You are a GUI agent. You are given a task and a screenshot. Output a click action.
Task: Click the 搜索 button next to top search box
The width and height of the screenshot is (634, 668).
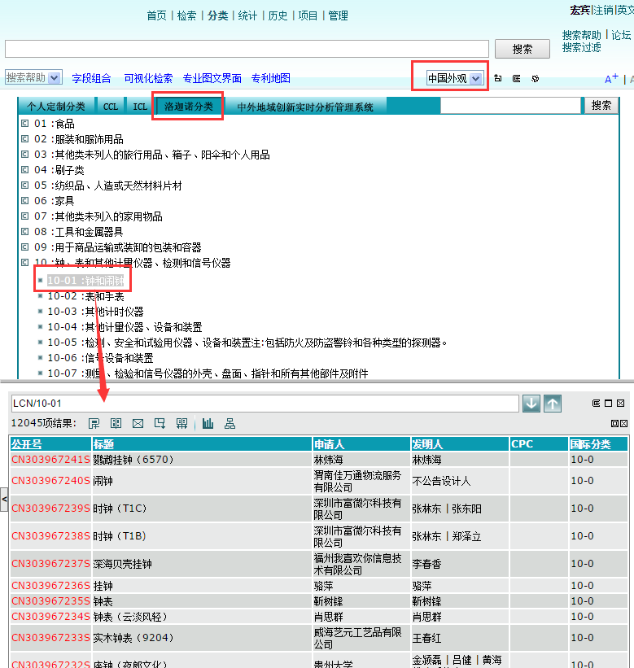coord(523,49)
